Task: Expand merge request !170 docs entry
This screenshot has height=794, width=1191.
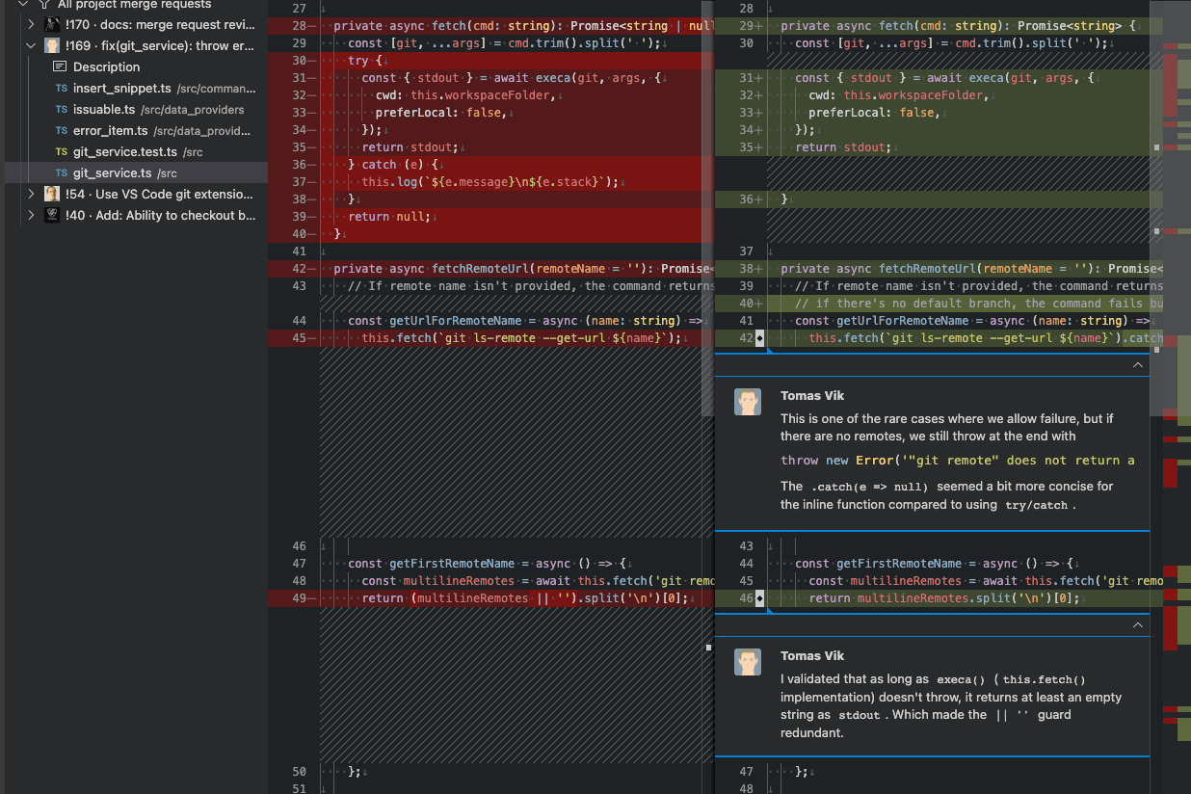Action: 30,24
